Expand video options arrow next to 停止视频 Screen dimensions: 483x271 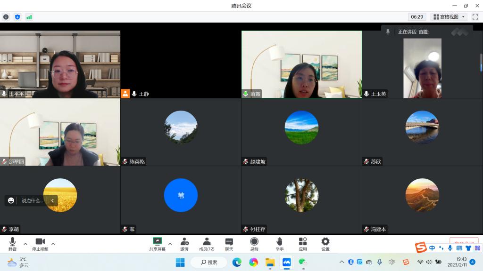53,244
